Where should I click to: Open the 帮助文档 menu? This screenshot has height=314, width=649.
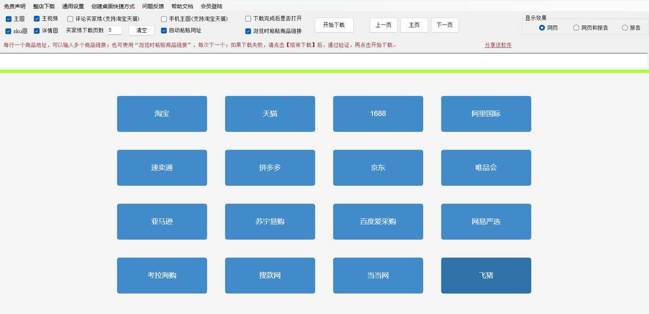(182, 6)
